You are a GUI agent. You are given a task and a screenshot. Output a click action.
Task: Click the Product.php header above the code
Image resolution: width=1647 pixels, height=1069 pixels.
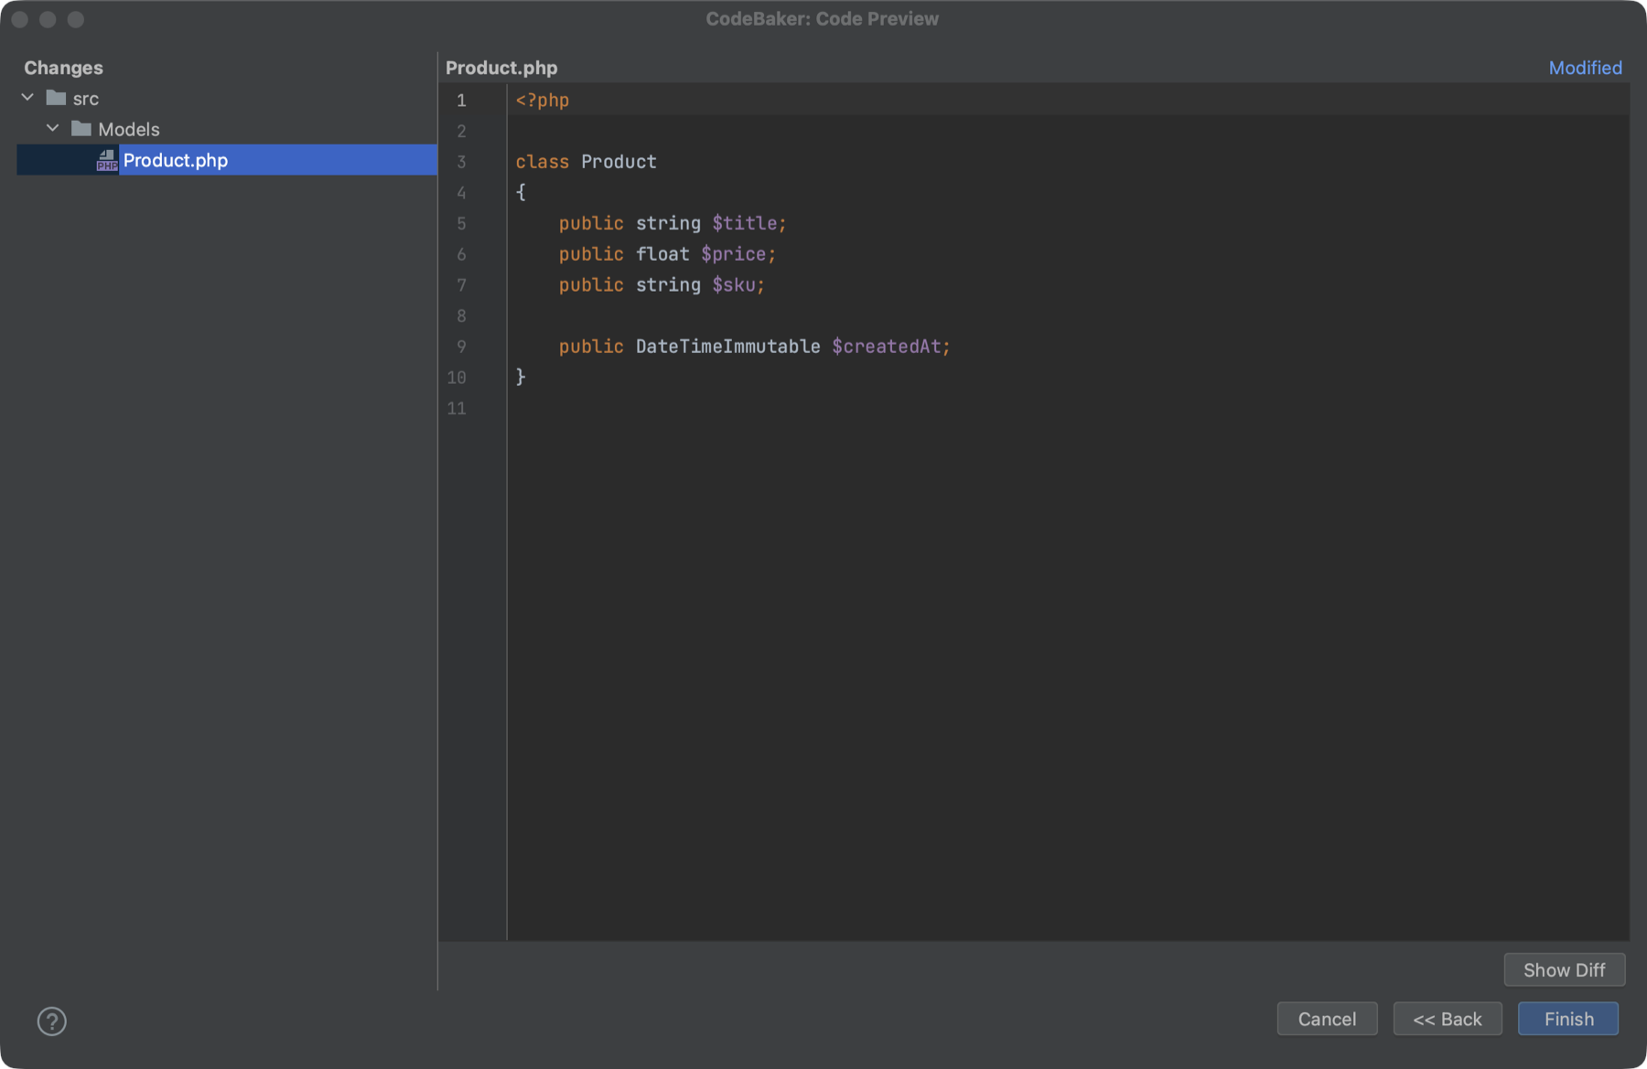(501, 68)
